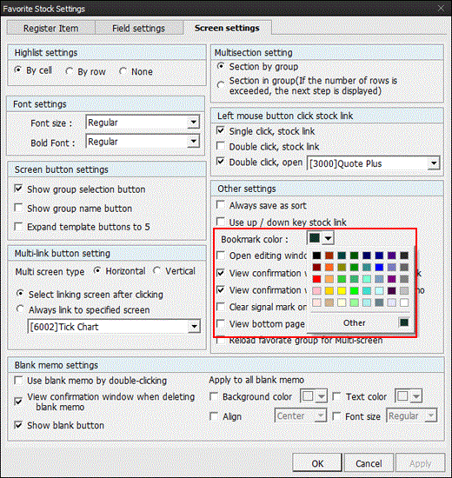The image size is (452, 478).
Task: Expand the [3000]Quote Plus dropdown
Action: [434, 163]
